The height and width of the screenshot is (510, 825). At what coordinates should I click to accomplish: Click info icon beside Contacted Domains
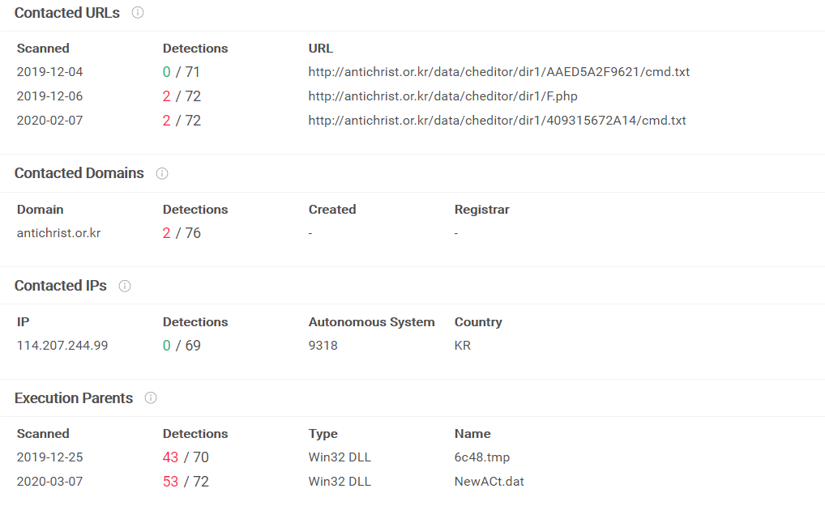pos(162,173)
